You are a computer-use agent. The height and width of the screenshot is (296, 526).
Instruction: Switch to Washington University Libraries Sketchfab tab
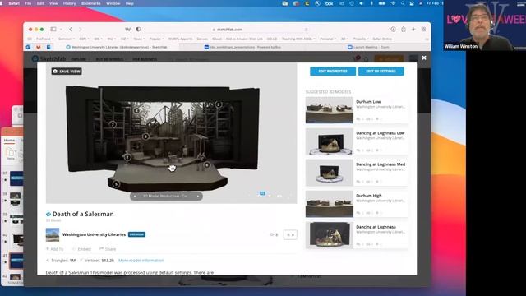(117, 48)
